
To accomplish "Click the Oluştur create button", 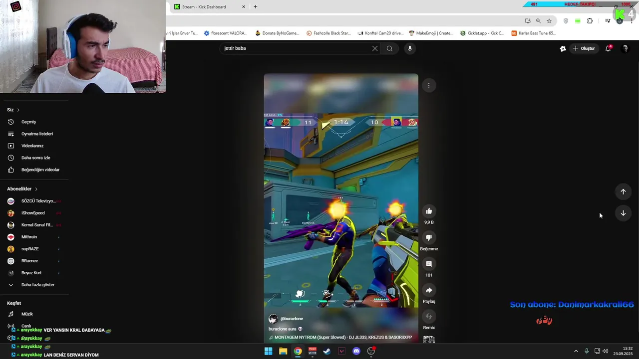I will coord(584,48).
